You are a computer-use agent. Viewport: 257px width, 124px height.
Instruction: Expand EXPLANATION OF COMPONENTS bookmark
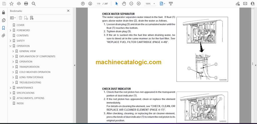13,56
